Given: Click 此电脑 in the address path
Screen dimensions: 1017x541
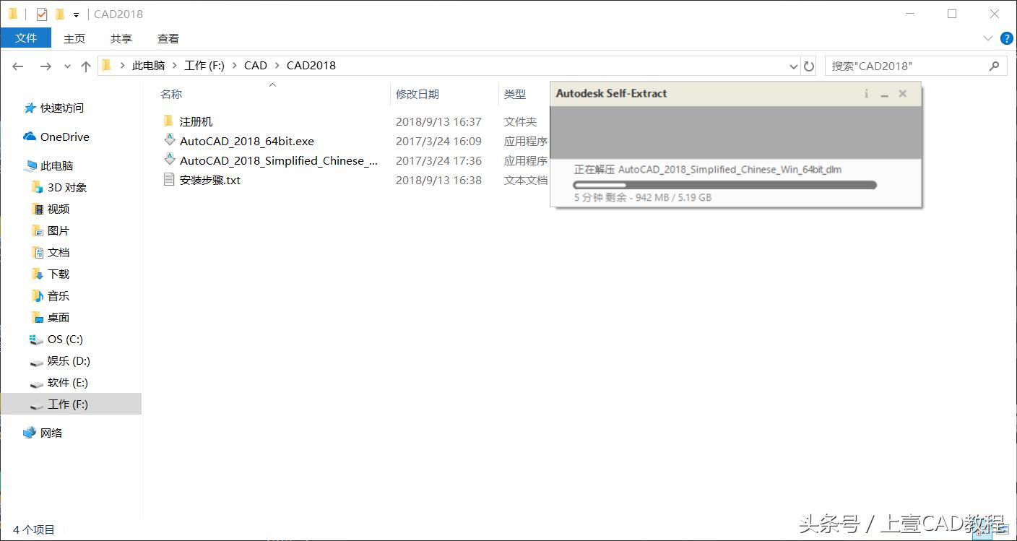Looking at the screenshot, I should tap(148, 65).
